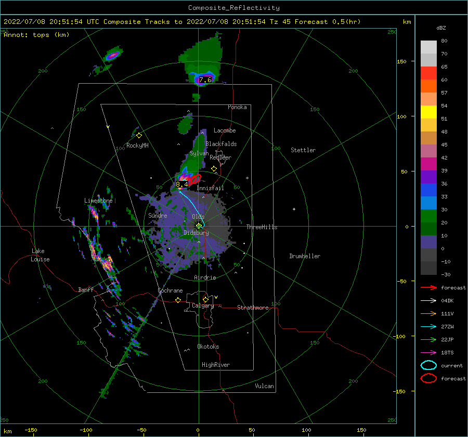Image resolution: width=468 pixels, height=437 pixels.
Task: Select the cyan 'current' ellipse legend icon
Action: 428,365
